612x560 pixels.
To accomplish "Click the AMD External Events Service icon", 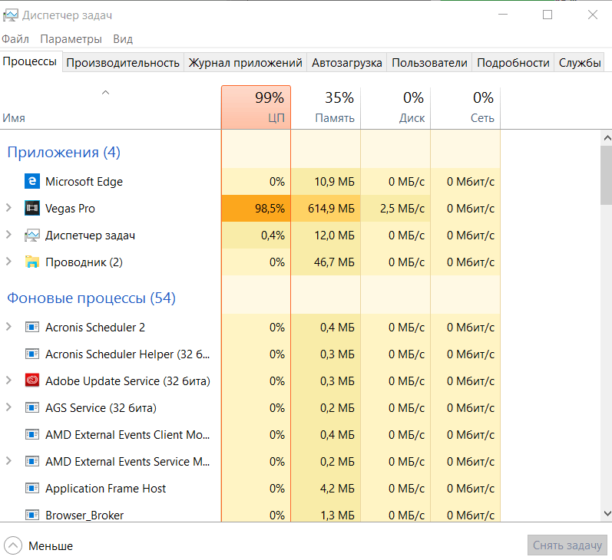I will pos(32,461).
